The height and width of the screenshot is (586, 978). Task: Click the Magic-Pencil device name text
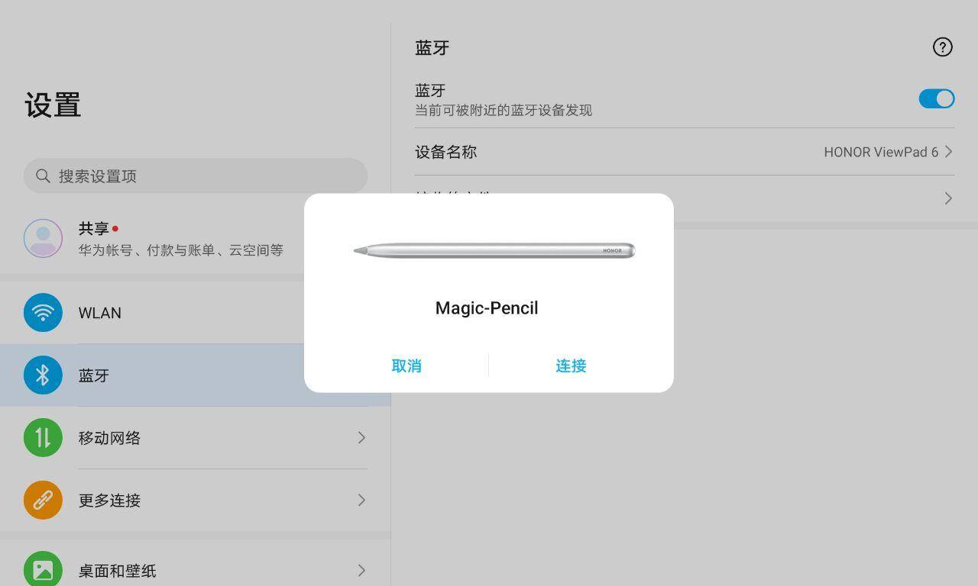(487, 308)
